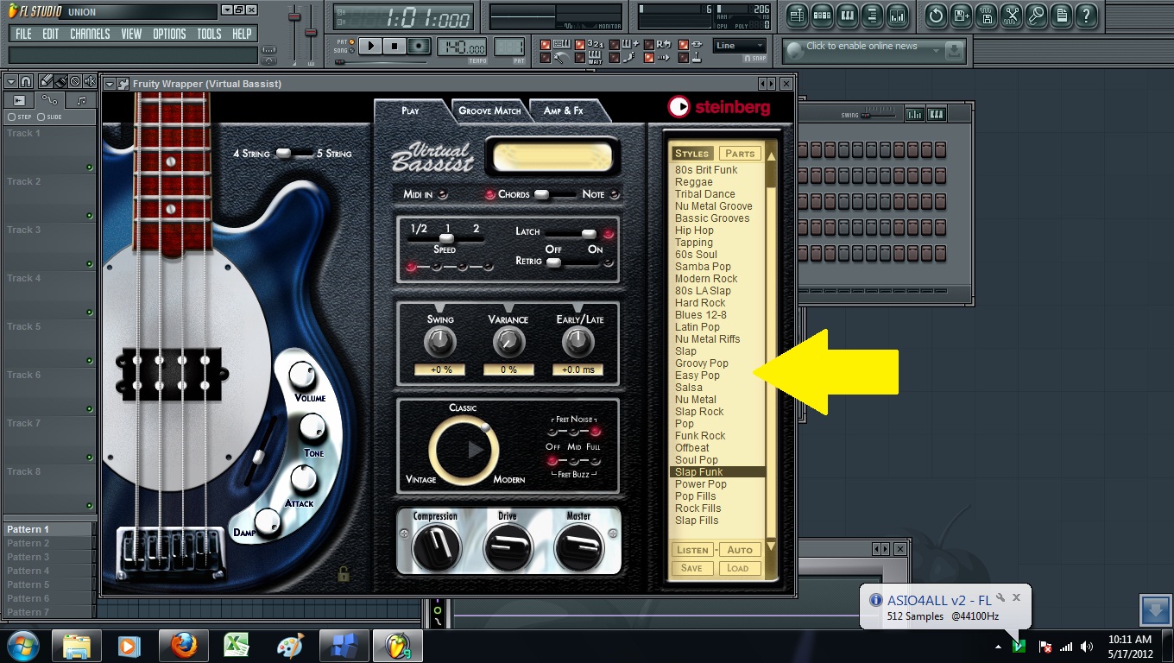Open the piano roll view icon
This screenshot has width=1174, height=663.
click(847, 15)
